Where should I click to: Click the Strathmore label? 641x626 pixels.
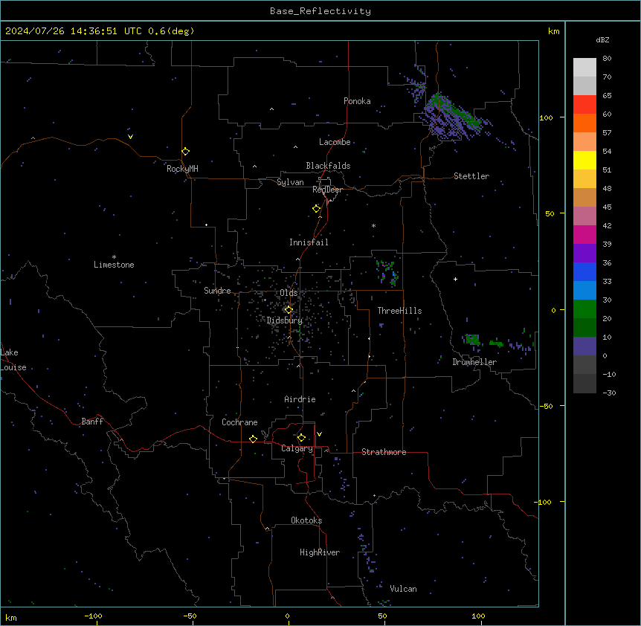click(x=384, y=452)
